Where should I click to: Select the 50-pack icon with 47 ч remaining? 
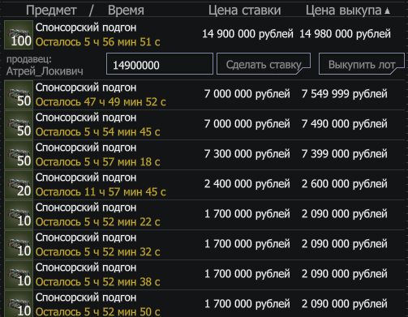click(19, 95)
